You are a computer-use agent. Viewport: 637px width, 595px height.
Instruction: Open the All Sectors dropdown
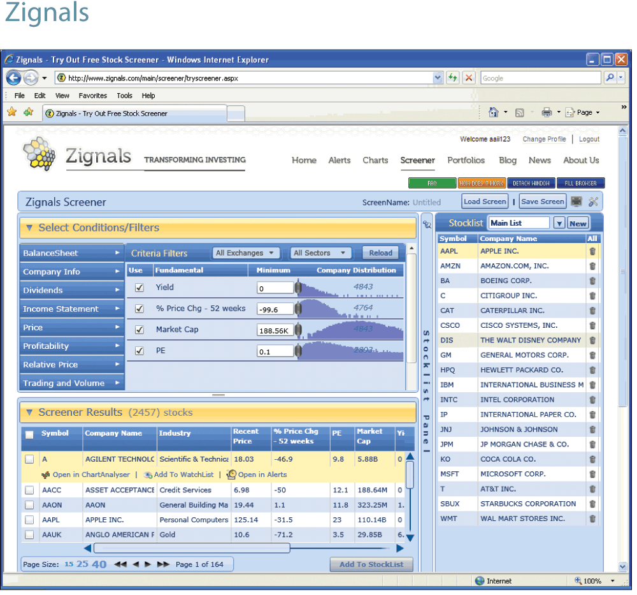(x=321, y=253)
